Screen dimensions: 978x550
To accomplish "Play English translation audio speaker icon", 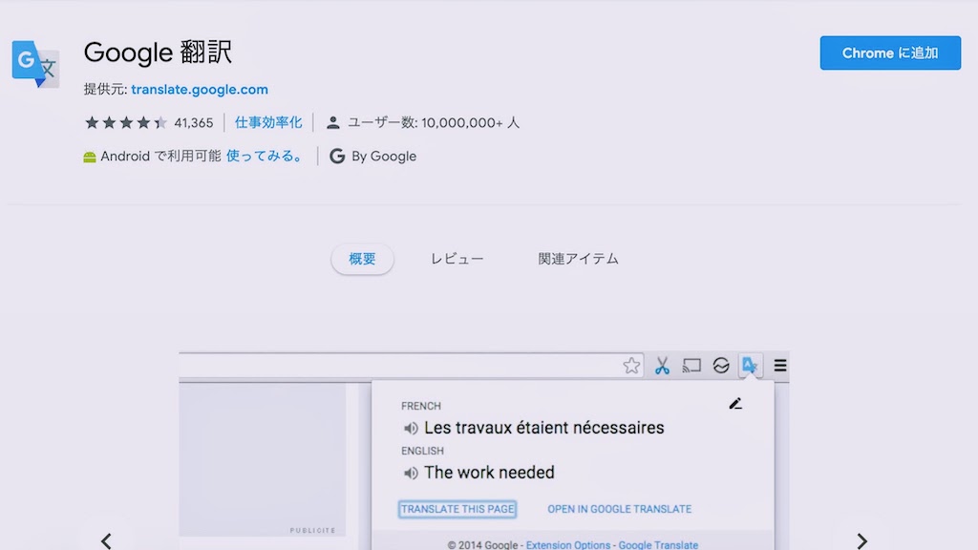I will click(411, 474).
